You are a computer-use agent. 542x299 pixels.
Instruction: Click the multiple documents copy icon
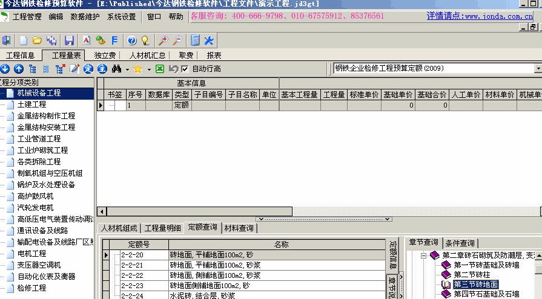(51, 40)
